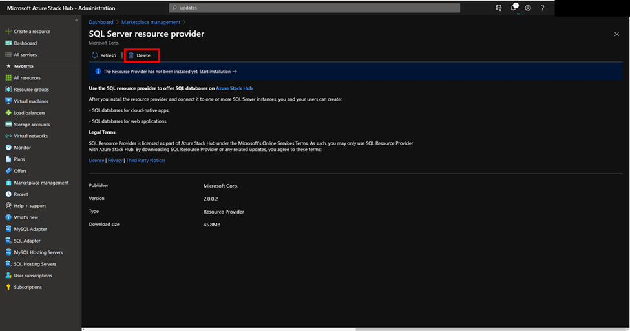Click the Start installation notification banner
Screen dimensions: 630x331
pos(355,72)
